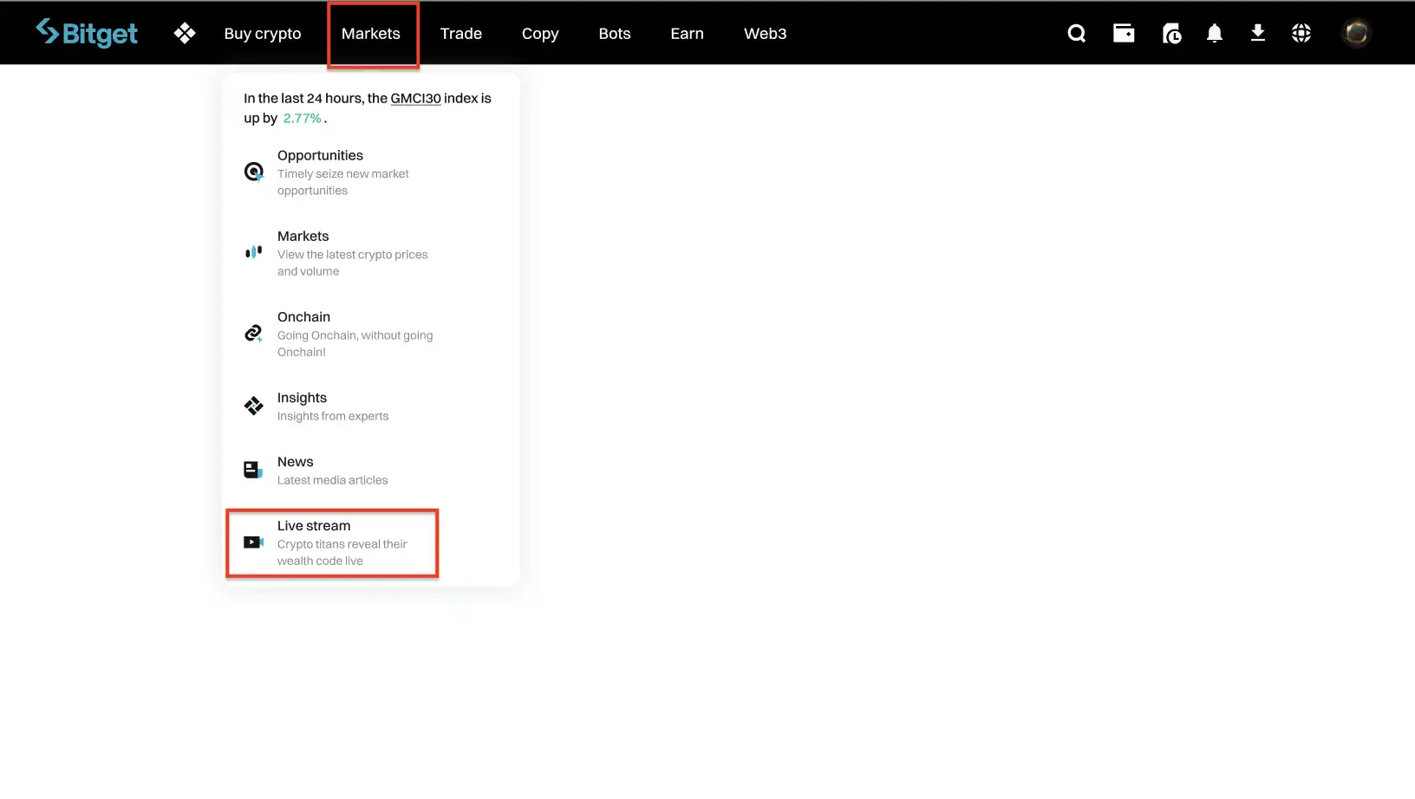1415x799 pixels.
Task: Open the user profile avatar
Action: pos(1356,33)
